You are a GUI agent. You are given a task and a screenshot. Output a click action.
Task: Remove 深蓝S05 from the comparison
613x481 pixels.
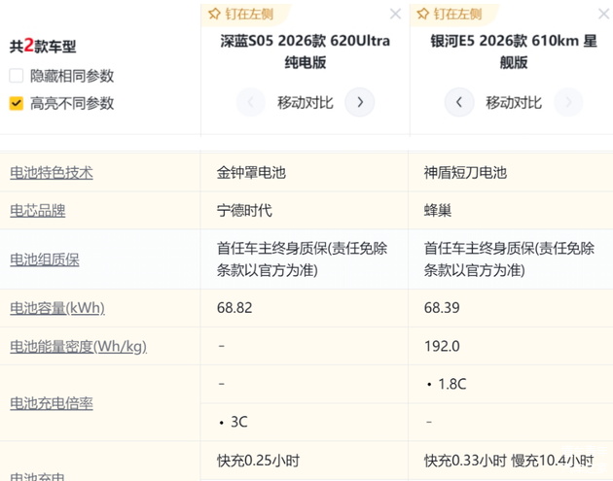point(395,14)
